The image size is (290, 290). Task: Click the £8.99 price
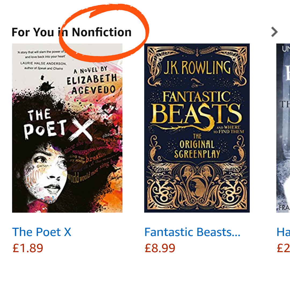pos(160,248)
